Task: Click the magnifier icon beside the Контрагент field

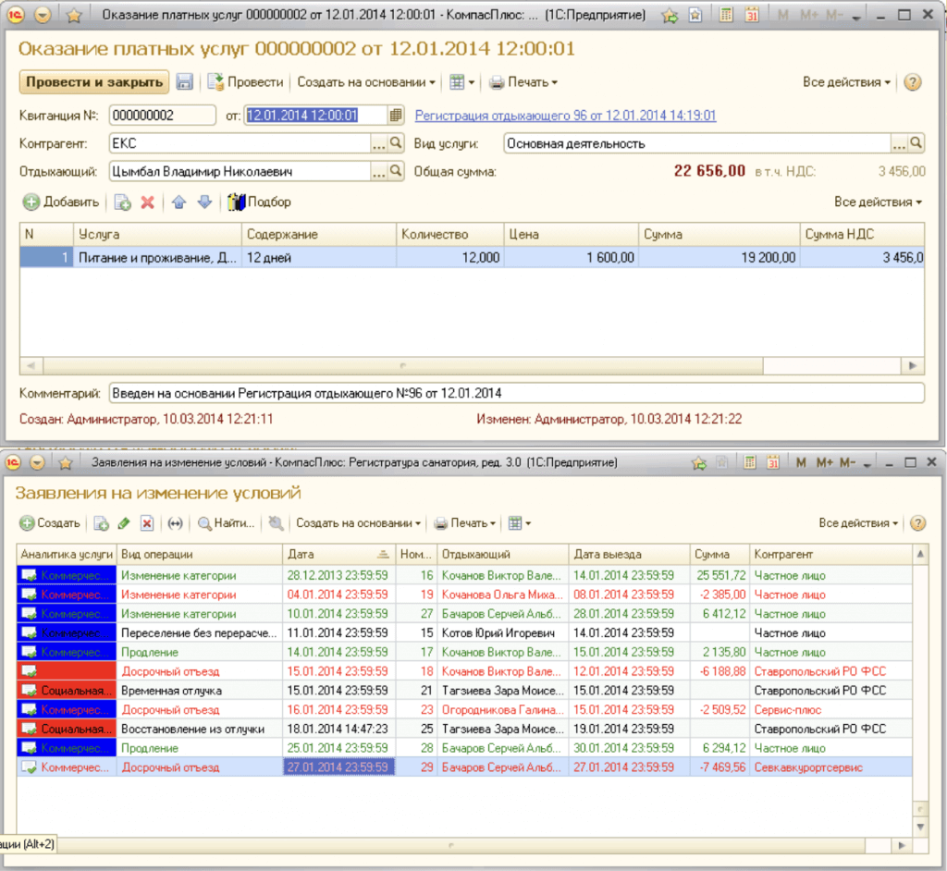Action: coord(396,143)
